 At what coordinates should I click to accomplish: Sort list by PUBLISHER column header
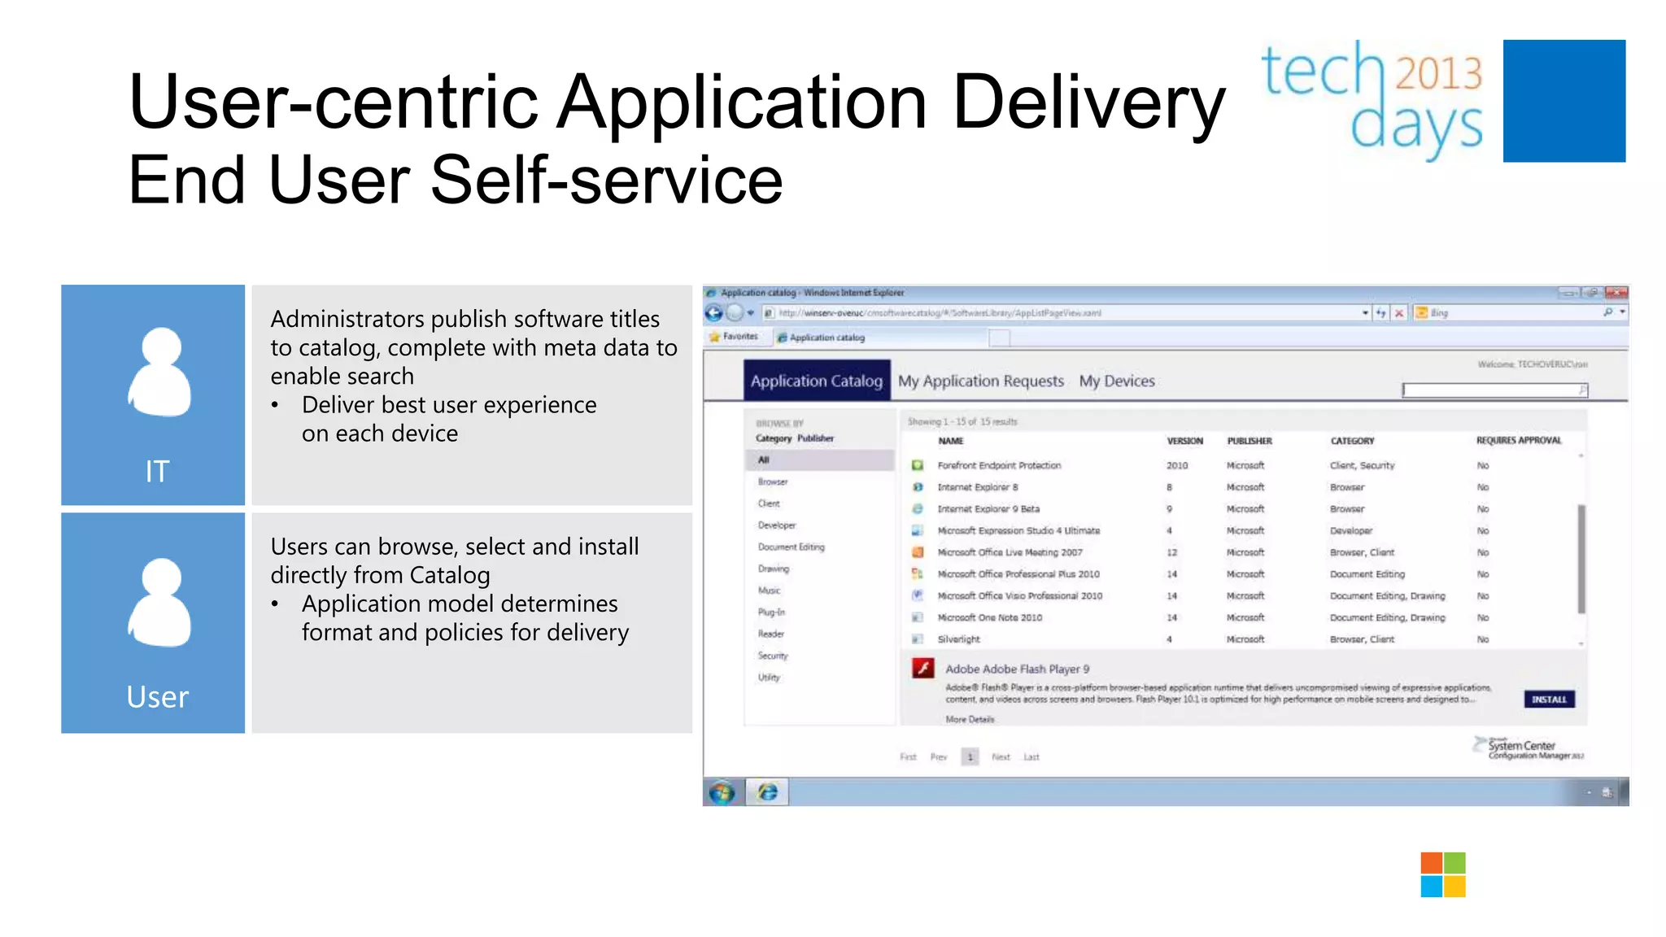(1249, 441)
